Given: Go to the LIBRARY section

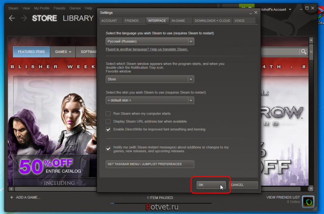Looking at the screenshot, I should 78,18.
